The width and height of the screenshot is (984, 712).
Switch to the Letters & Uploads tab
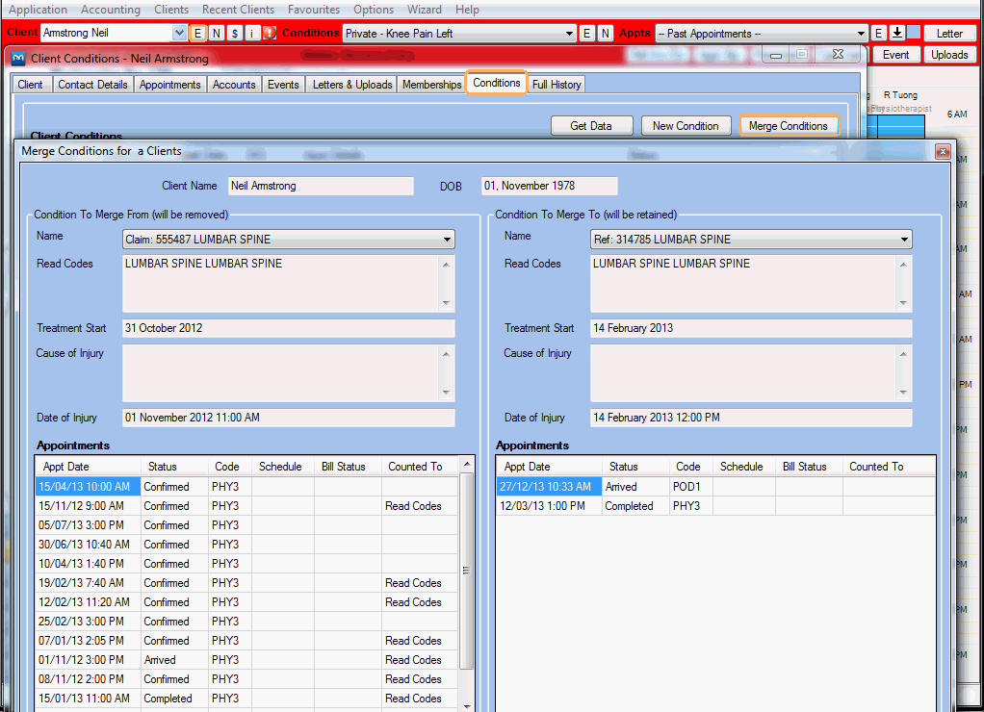point(352,85)
